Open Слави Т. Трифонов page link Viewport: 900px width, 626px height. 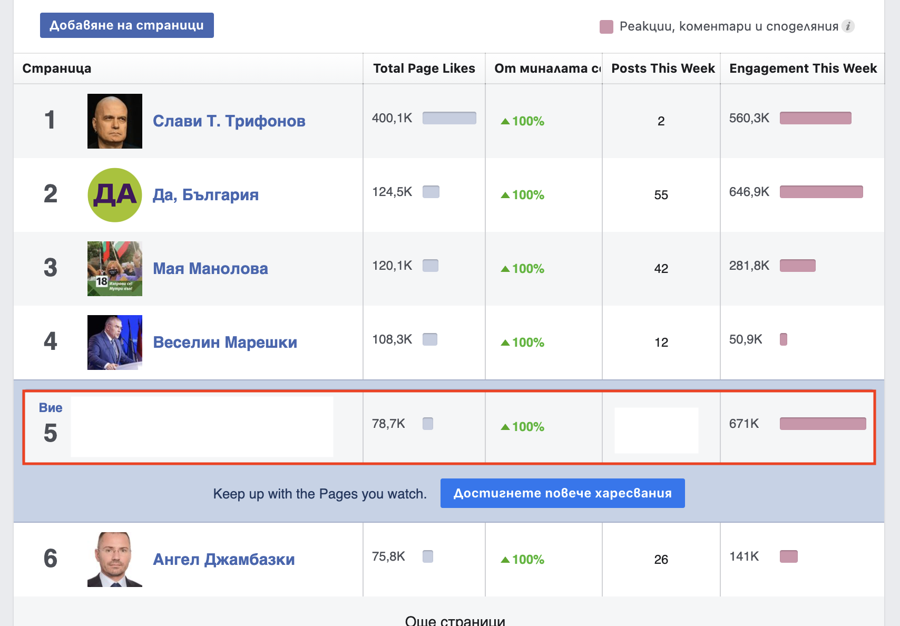(229, 121)
